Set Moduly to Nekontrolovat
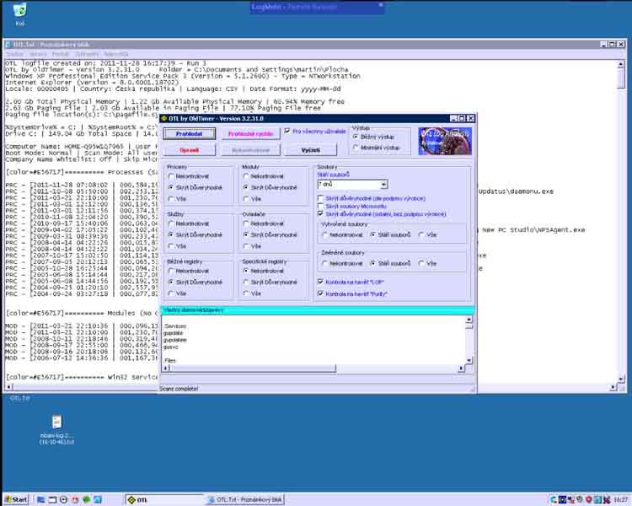632x506 pixels. pyautogui.click(x=246, y=176)
